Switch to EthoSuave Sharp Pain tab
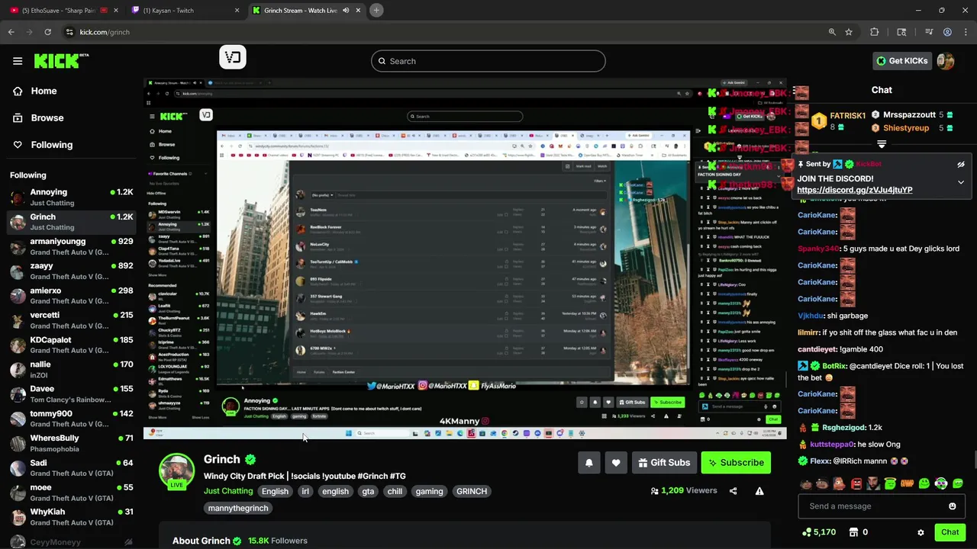Image resolution: width=977 pixels, height=549 pixels. pyautogui.click(x=63, y=11)
